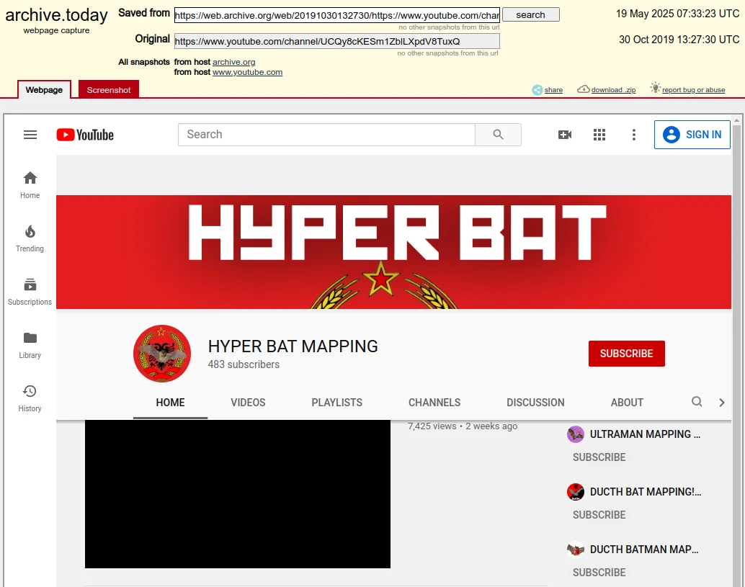Switch to the PLAYLISTS tab
The image size is (745, 587).
coord(337,402)
